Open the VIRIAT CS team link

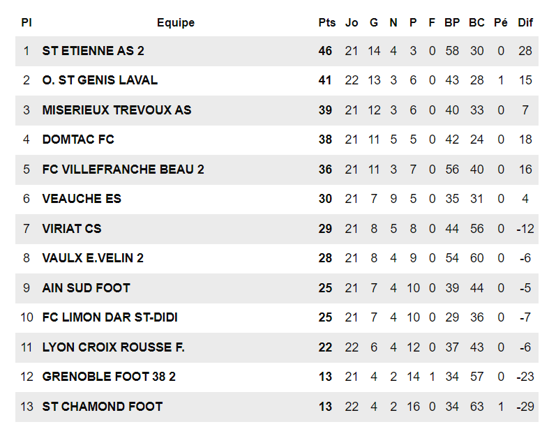pos(72,229)
